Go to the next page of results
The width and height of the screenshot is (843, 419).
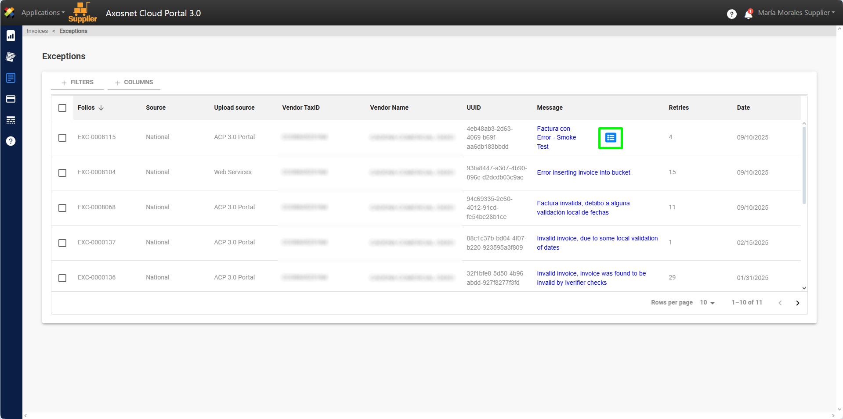click(797, 303)
